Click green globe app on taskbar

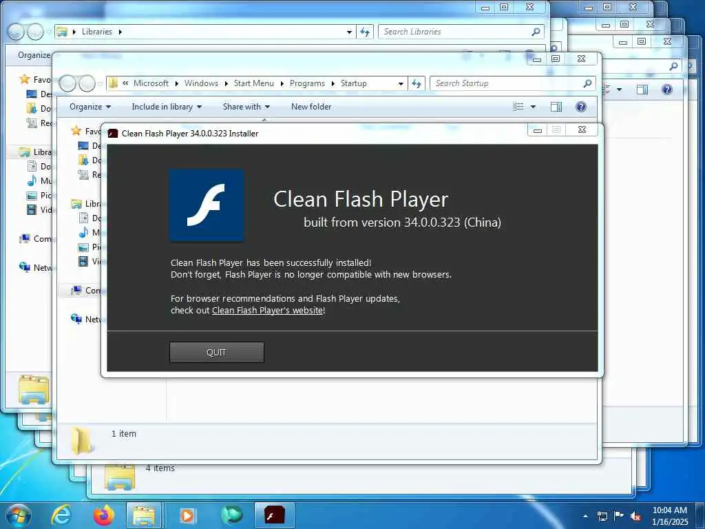point(231,515)
